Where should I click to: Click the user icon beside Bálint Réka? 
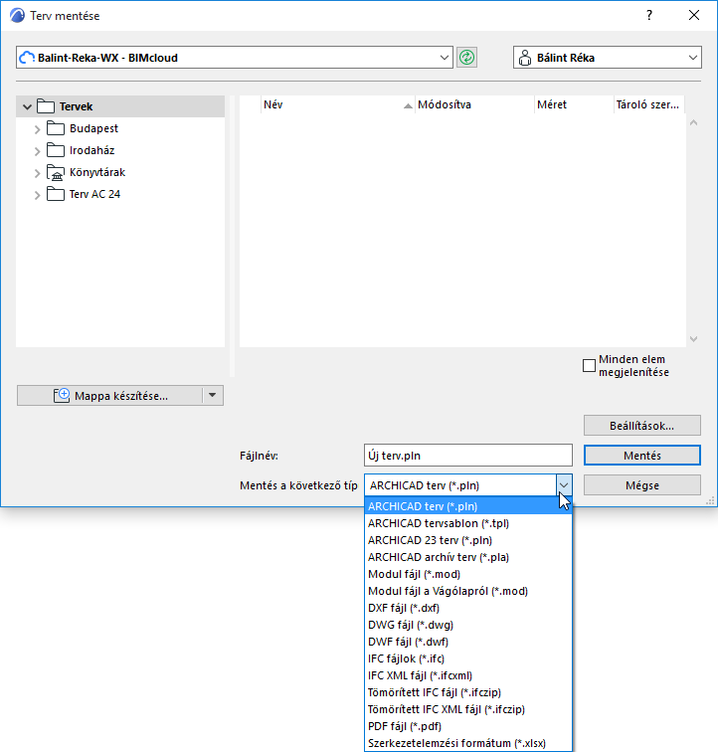525,58
